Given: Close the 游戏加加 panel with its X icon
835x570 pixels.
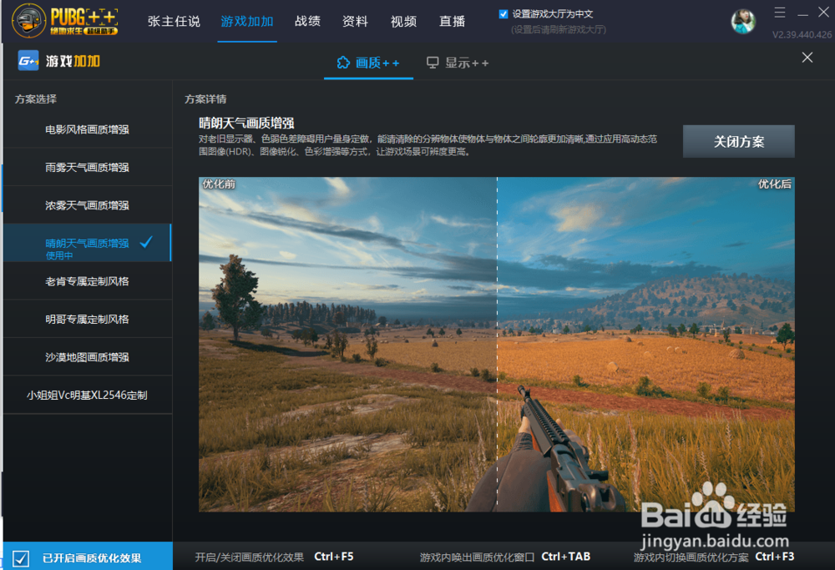Looking at the screenshot, I should [807, 58].
